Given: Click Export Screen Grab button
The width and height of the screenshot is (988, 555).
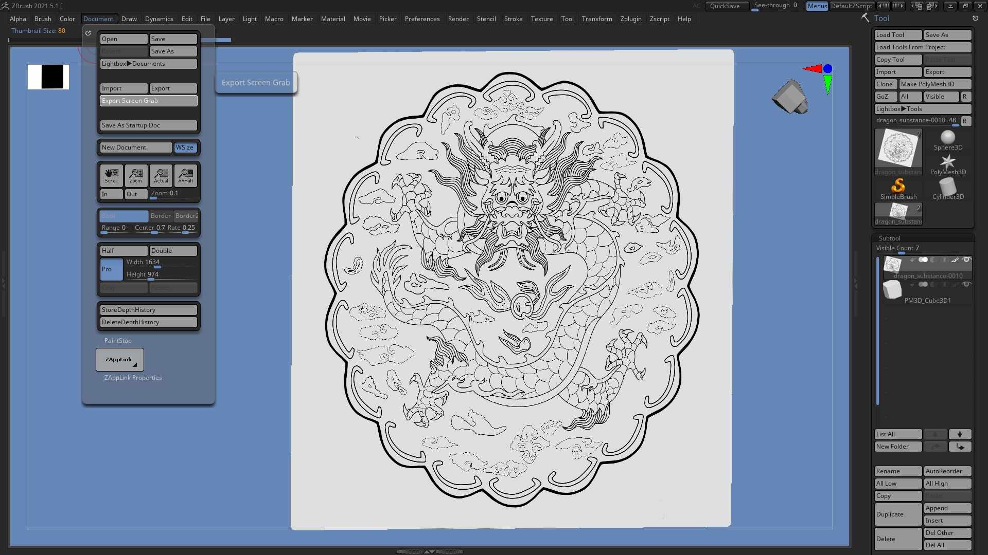Looking at the screenshot, I should pyautogui.click(x=148, y=101).
